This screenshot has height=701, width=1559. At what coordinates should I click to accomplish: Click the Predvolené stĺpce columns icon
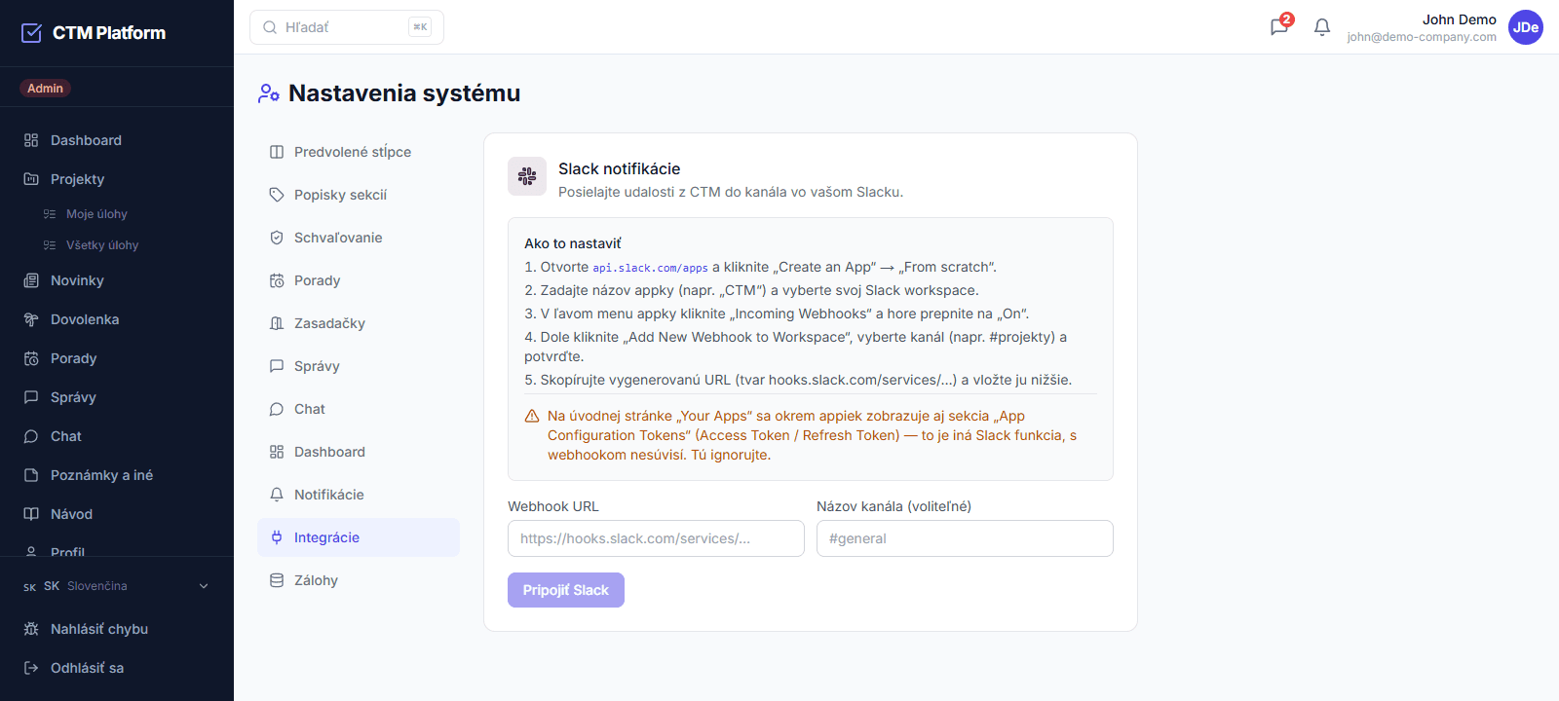(277, 152)
